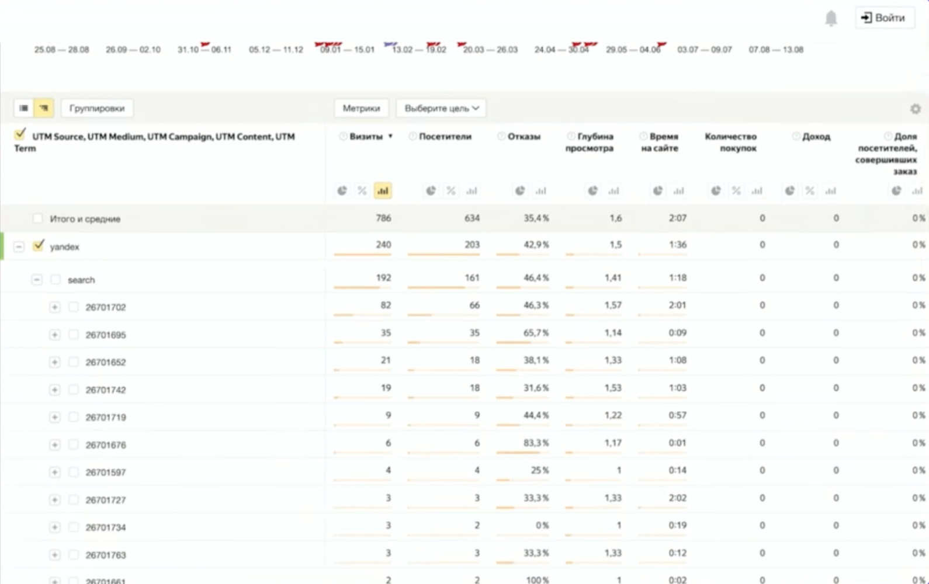Click the Войти login button
This screenshot has height=584, width=929.
coord(884,18)
